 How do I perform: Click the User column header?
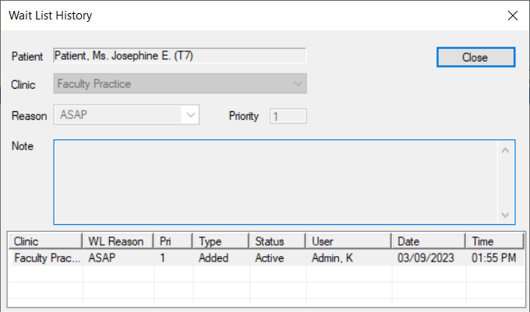click(x=348, y=241)
